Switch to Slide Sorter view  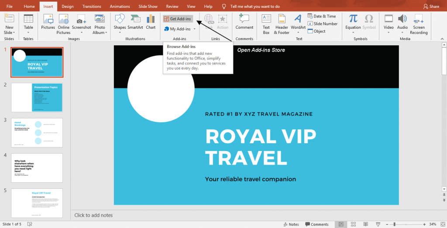tap(353, 225)
